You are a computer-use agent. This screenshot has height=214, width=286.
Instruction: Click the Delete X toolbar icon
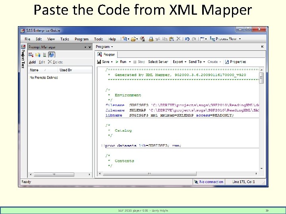pyautogui.click(x=178, y=38)
